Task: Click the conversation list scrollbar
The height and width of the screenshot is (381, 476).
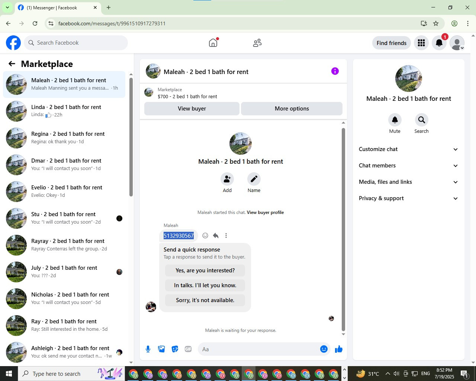Action: coord(131,137)
